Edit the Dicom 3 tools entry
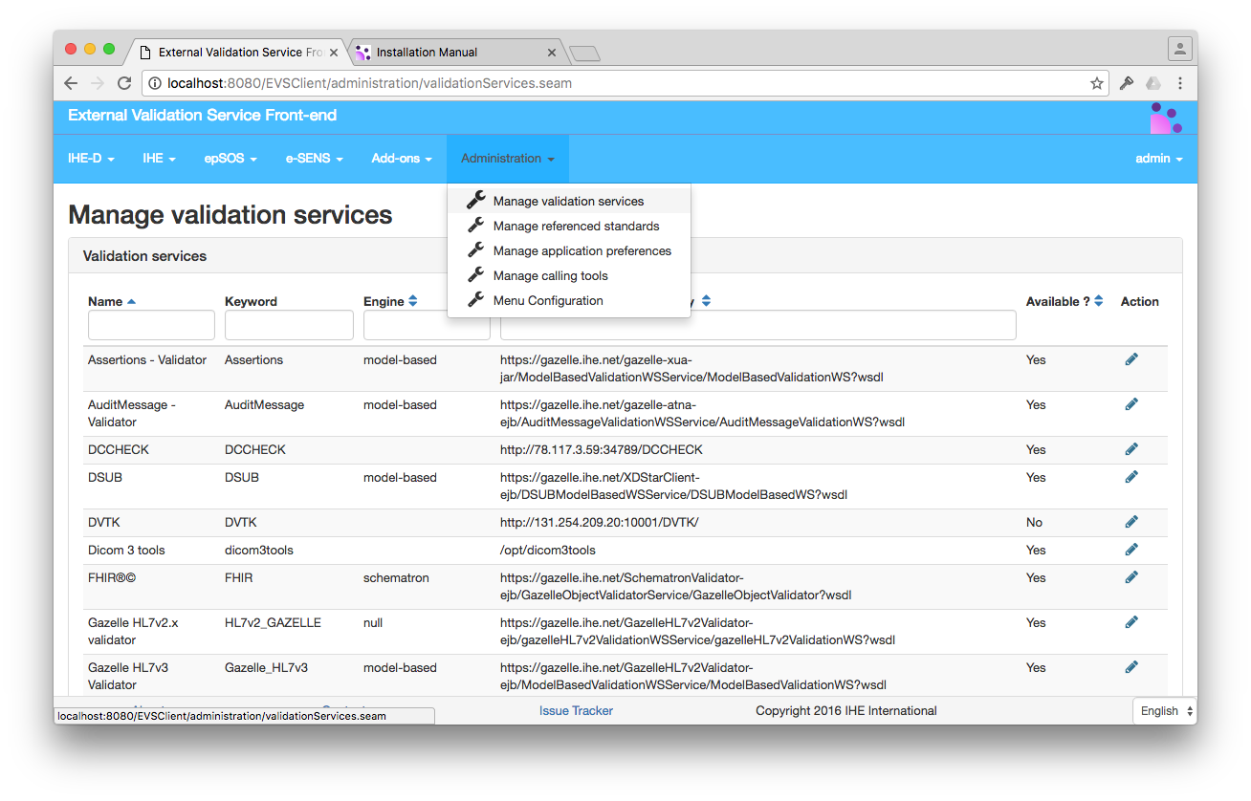 click(x=1131, y=549)
